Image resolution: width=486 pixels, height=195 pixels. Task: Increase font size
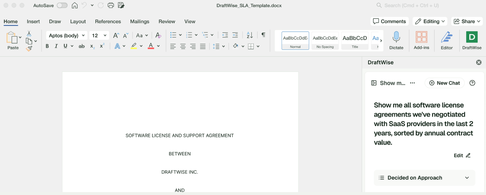116,36
